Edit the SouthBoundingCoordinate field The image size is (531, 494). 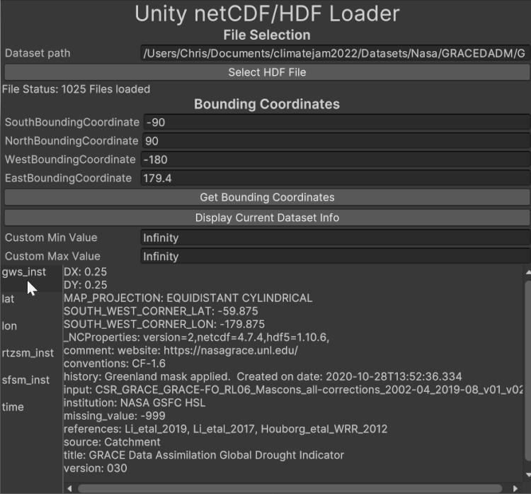point(337,123)
